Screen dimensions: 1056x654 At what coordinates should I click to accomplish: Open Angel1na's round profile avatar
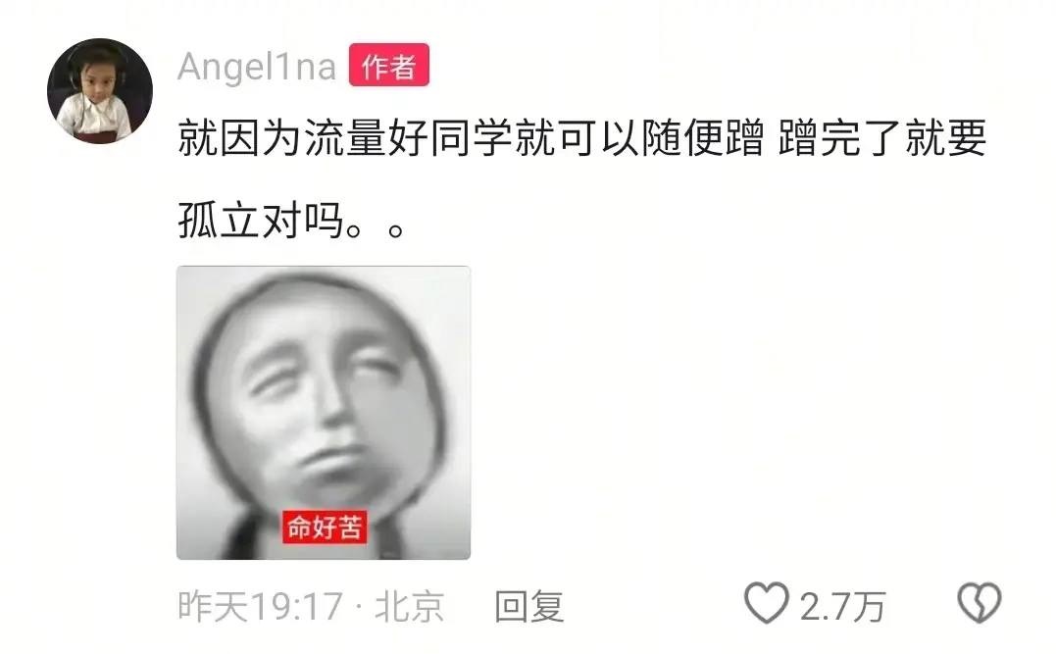point(100,91)
